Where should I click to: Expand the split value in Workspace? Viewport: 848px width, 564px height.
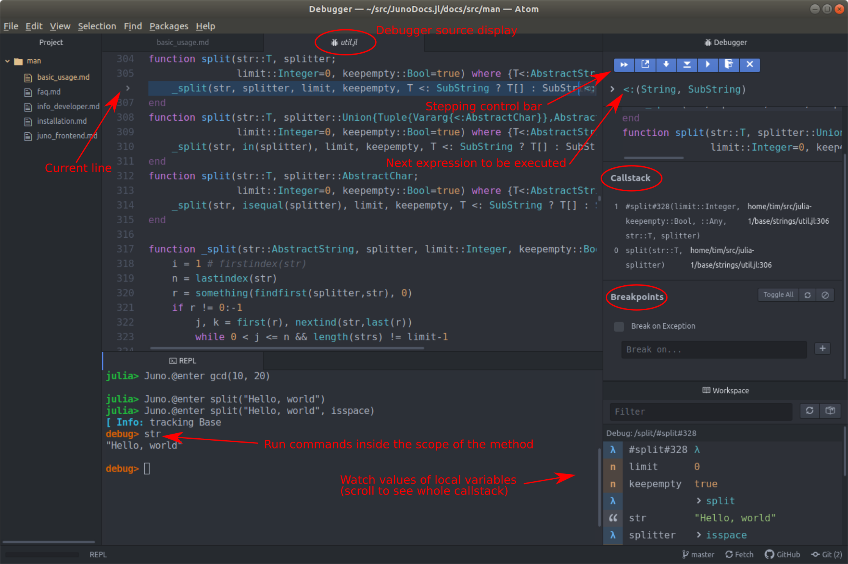coord(699,501)
